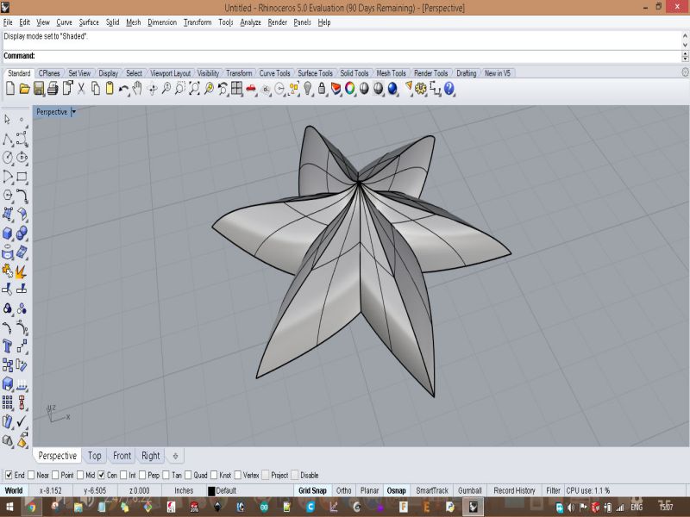Switch to the Front viewport tab
Screen dimensions: 690x517
[122, 456]
